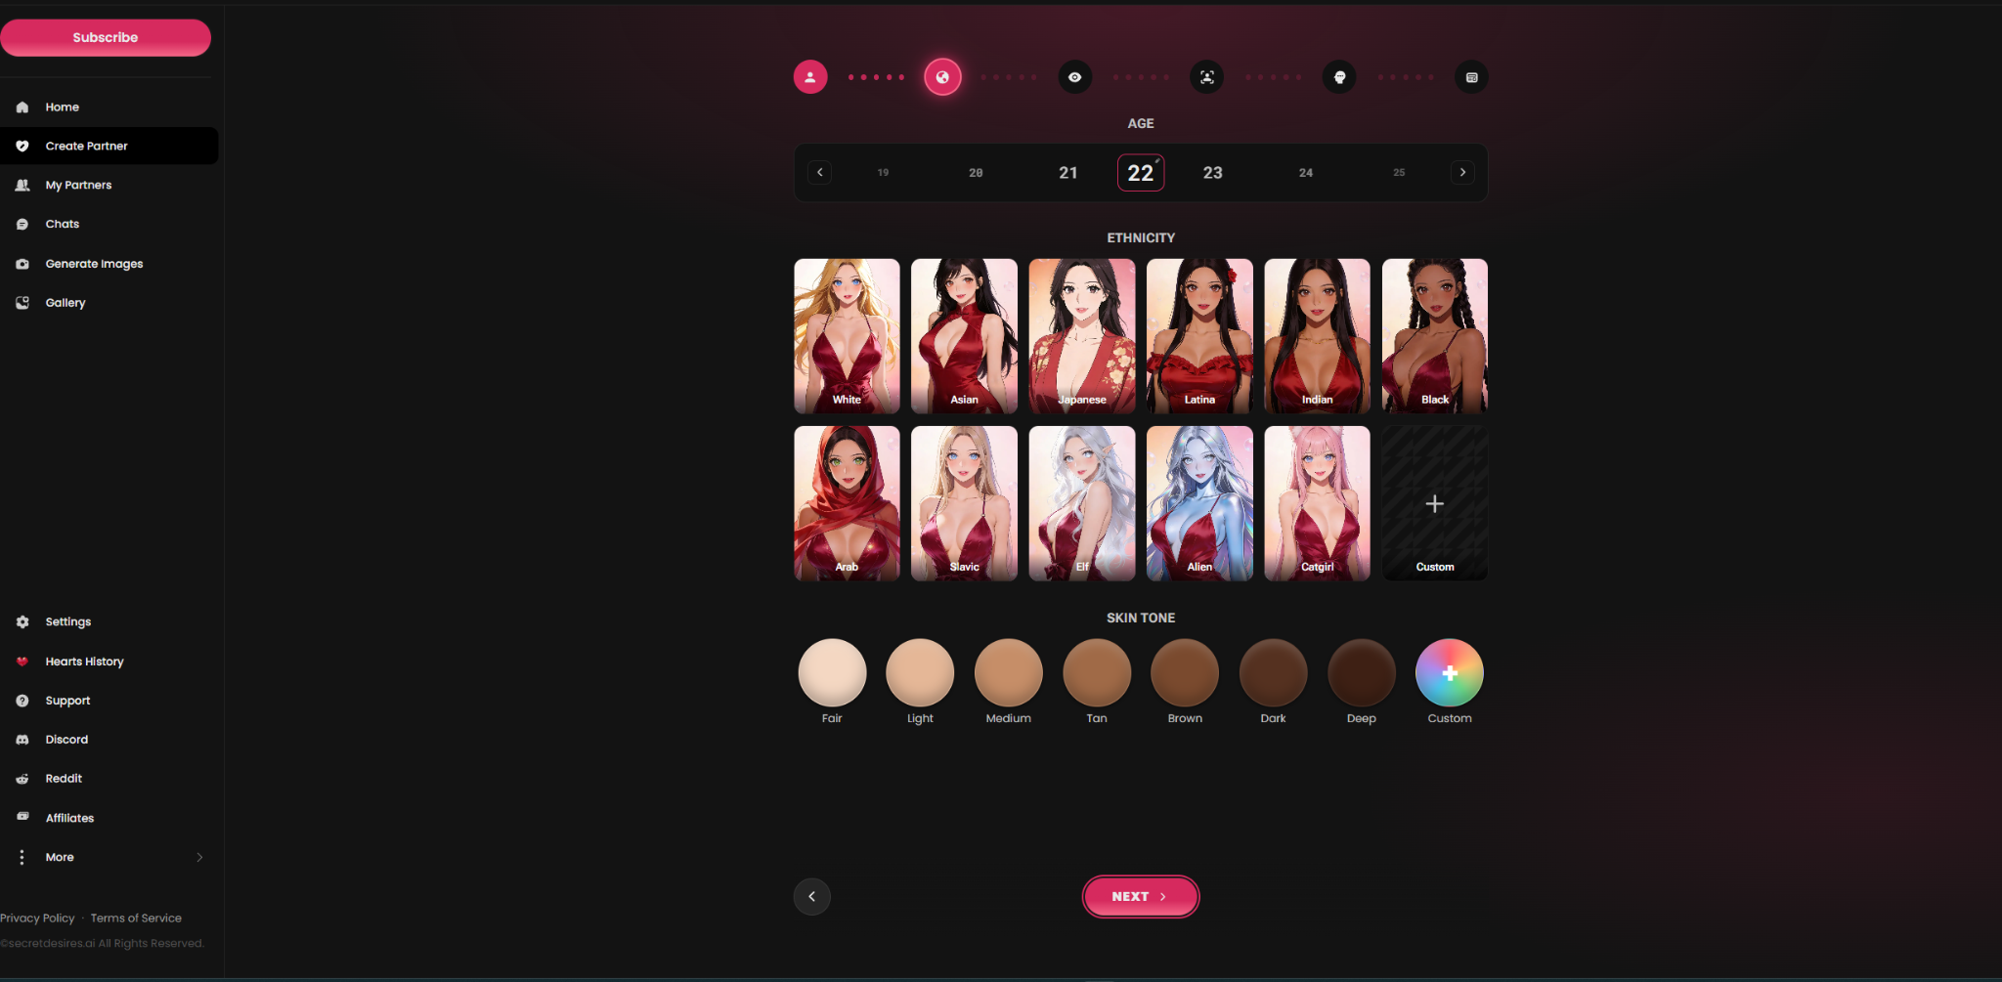
Task: Click the Subscribe button
Action: click(106, 37)
